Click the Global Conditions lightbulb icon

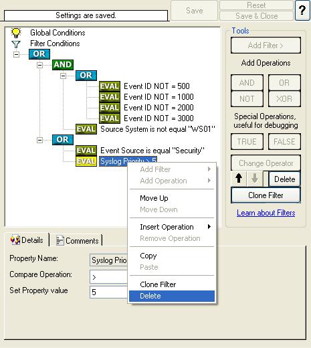16,33
